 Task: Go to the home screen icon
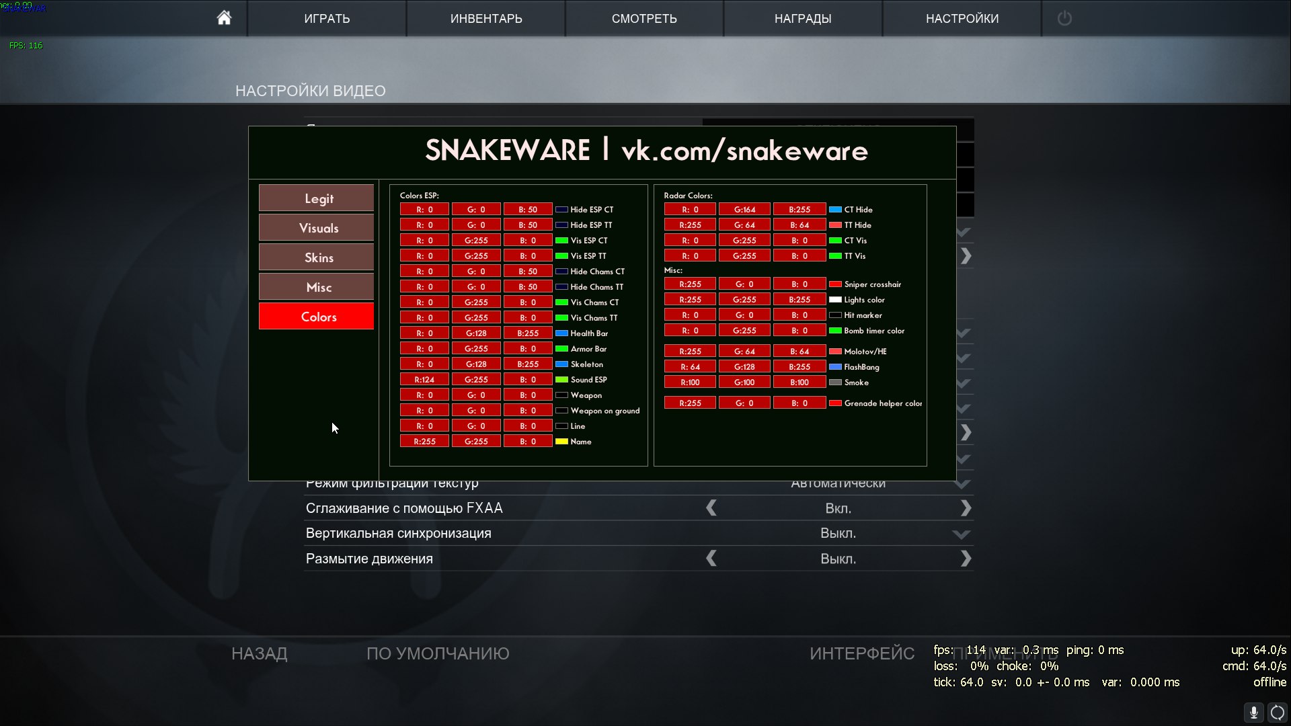coord(224,17)
